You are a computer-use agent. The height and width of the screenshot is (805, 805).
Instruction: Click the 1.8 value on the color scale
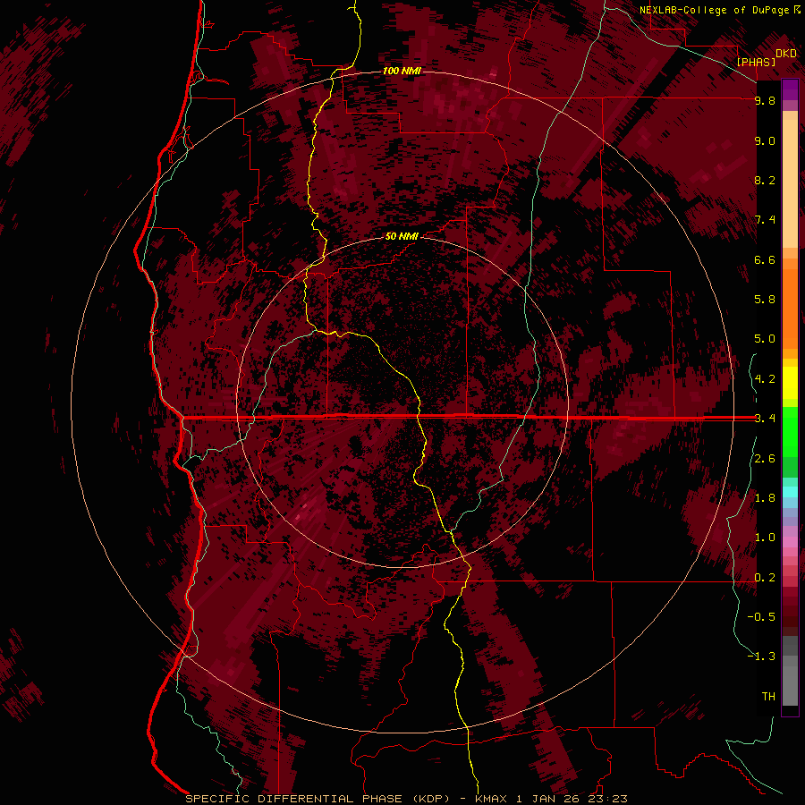coord(765,498)
